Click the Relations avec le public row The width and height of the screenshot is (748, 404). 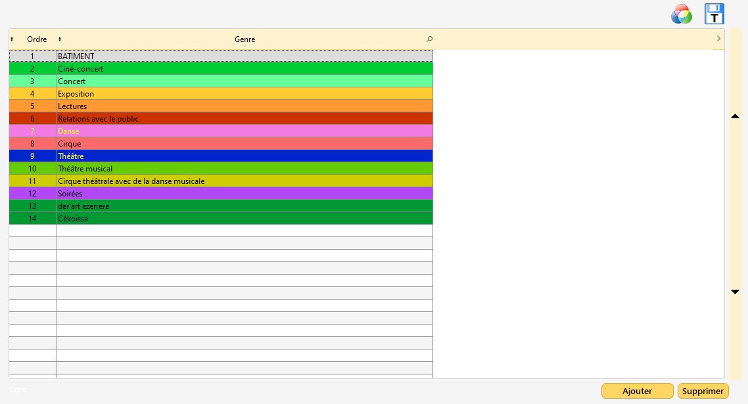coord(245,119)
